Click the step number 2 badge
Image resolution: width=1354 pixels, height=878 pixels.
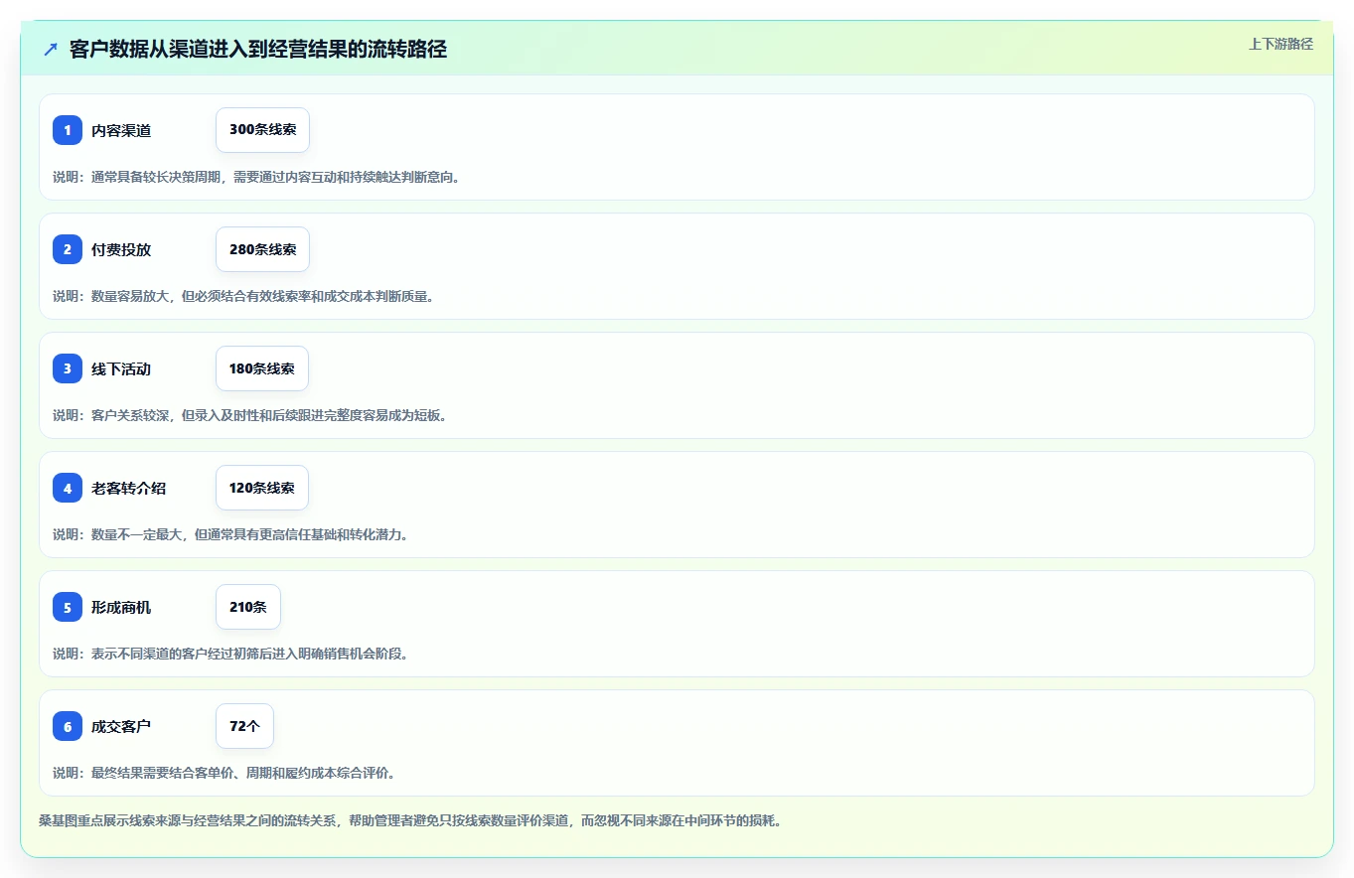click(x=68, y=249)
